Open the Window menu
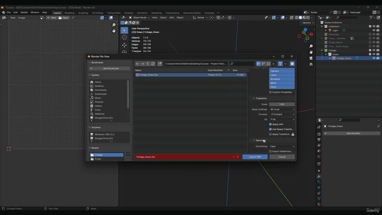 click(x=35, y=12)
